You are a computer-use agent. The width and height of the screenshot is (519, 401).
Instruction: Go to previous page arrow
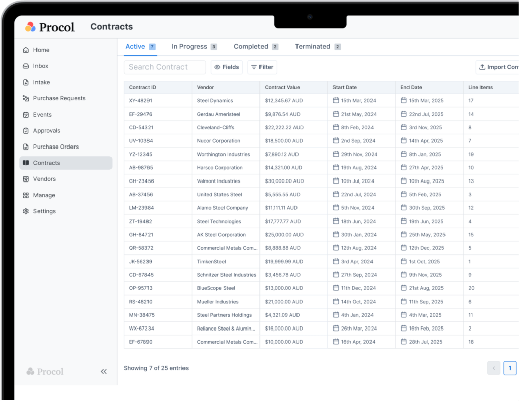pyautogui.click(x=493, y=368)
